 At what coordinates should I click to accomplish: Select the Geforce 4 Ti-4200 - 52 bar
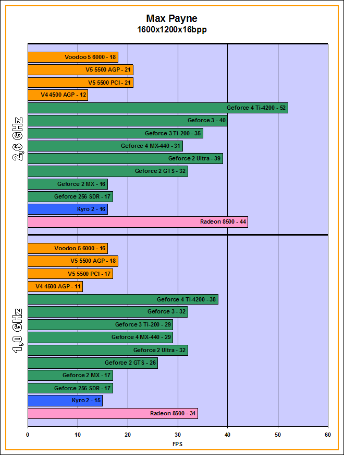pyautogui.click(x=157, y=108)
